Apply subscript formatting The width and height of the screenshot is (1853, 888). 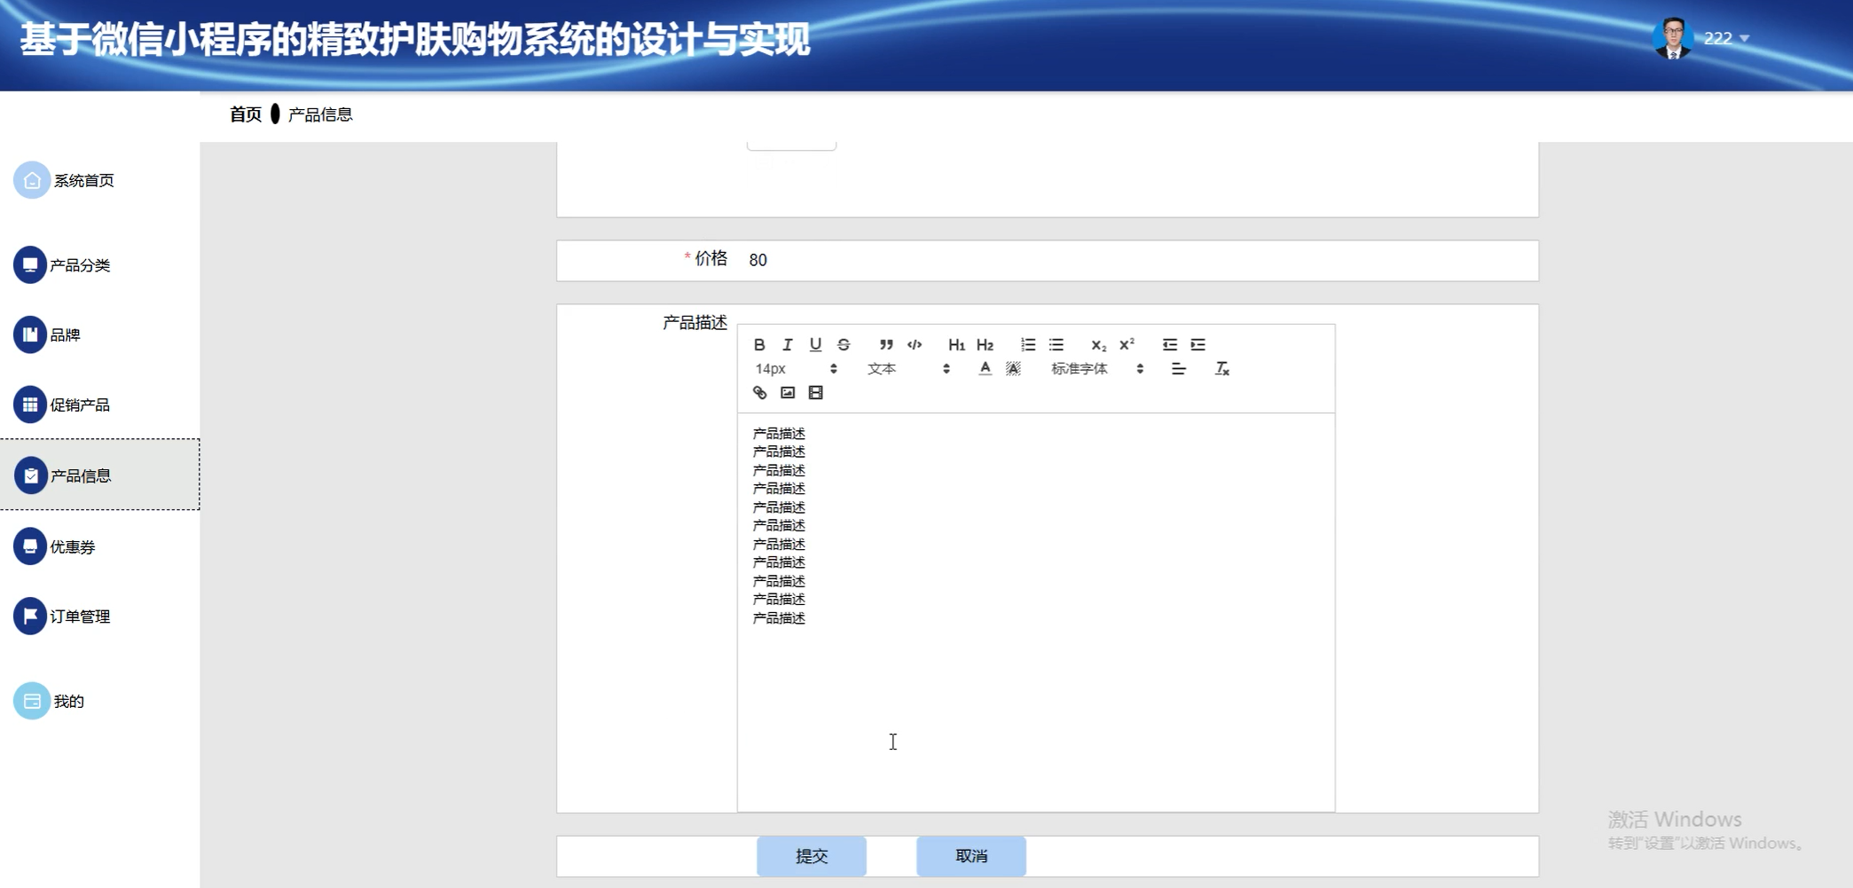[x=1098, y=344]
